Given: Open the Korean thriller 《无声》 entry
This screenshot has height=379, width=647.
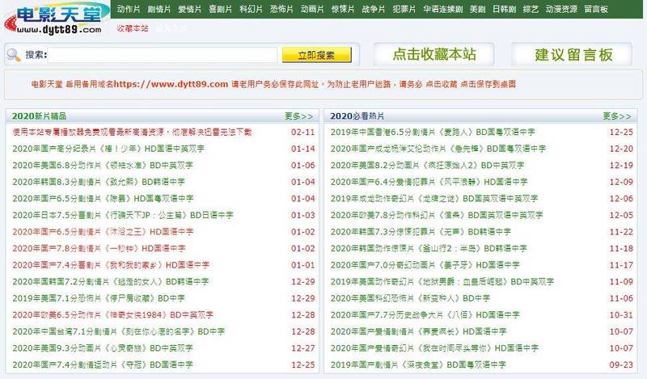Looking at the screenshot, I should [x=421, y=232].
